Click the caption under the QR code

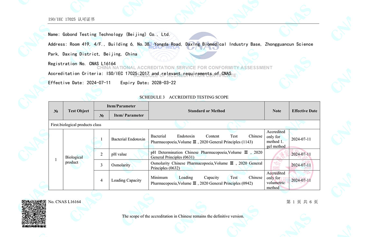click(34, 226)
